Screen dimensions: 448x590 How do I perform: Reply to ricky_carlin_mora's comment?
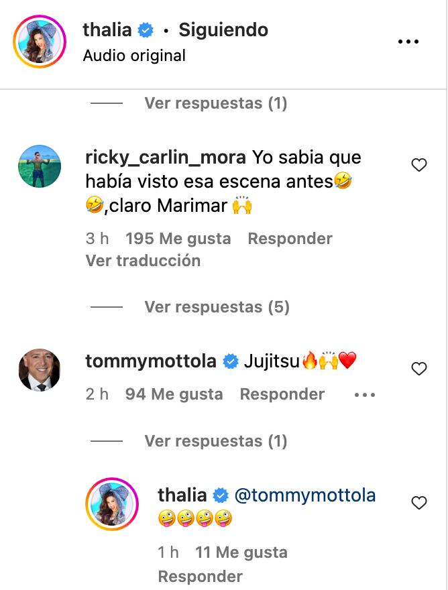[290, 239]
